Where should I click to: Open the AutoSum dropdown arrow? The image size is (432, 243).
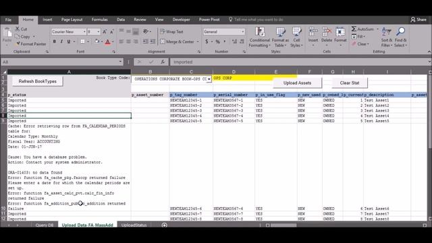[x=377, y=29]
